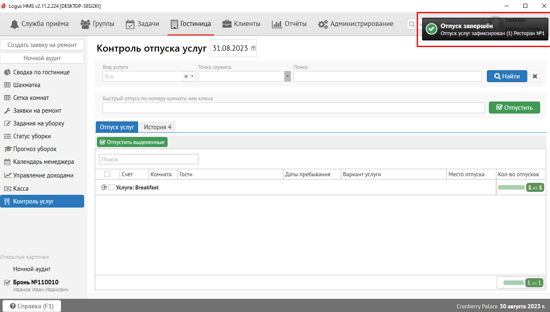
Task: Open Управление доходами chart item
Action: pos(43,175)
